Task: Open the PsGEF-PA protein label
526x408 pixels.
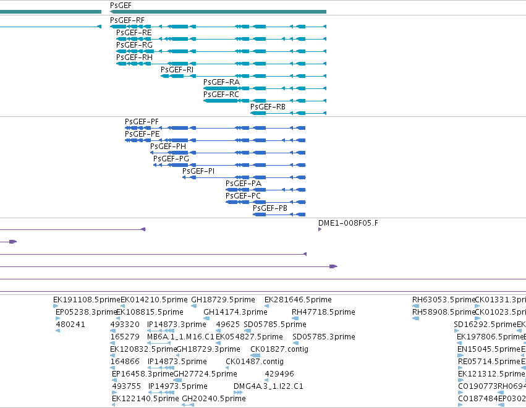Action: (243, 184)
